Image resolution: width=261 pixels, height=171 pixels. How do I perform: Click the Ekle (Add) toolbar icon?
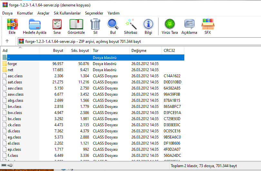[x=12, y=24]
